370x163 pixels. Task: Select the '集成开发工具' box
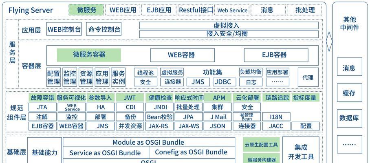pos(301,150)
